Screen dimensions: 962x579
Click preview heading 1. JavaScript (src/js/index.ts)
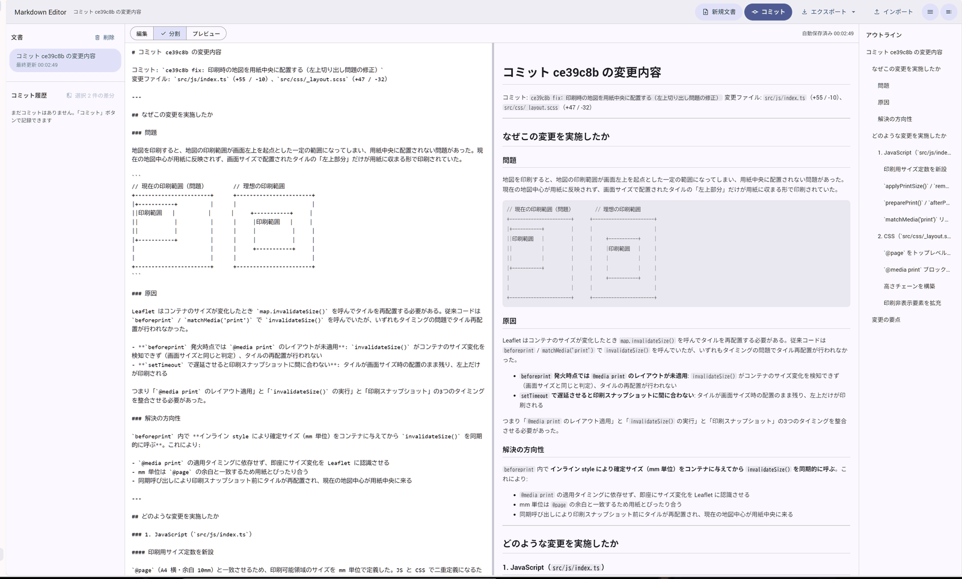click(554, 568)
